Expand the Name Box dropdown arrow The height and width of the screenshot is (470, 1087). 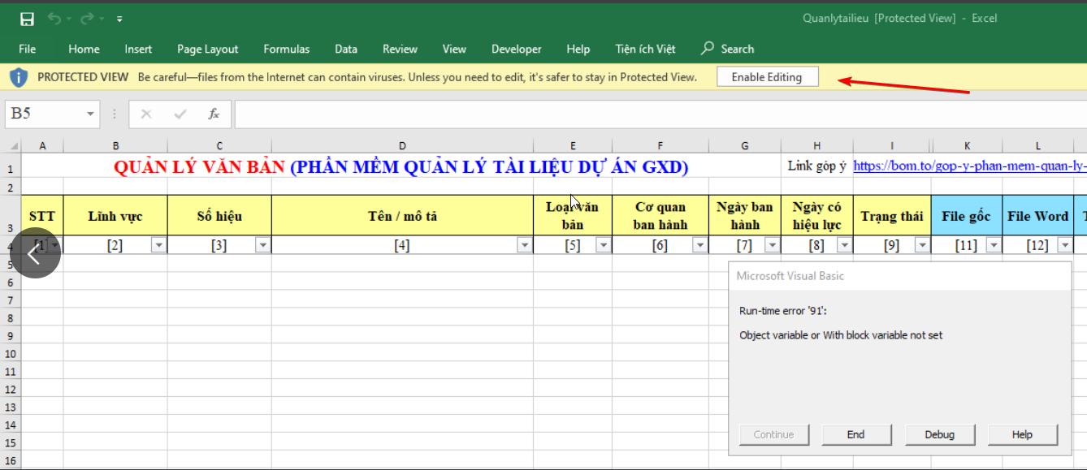coord(90,114)
